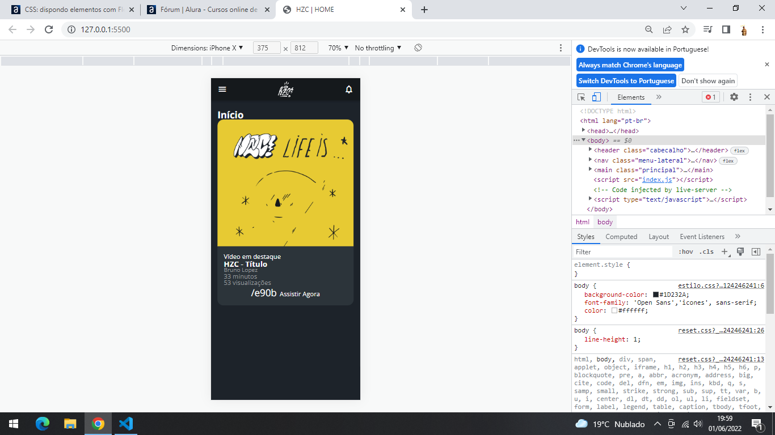The height and width of the screenshot is (435, 775).
Task: Click the share page icon in address bar
Action: [667, 29]
